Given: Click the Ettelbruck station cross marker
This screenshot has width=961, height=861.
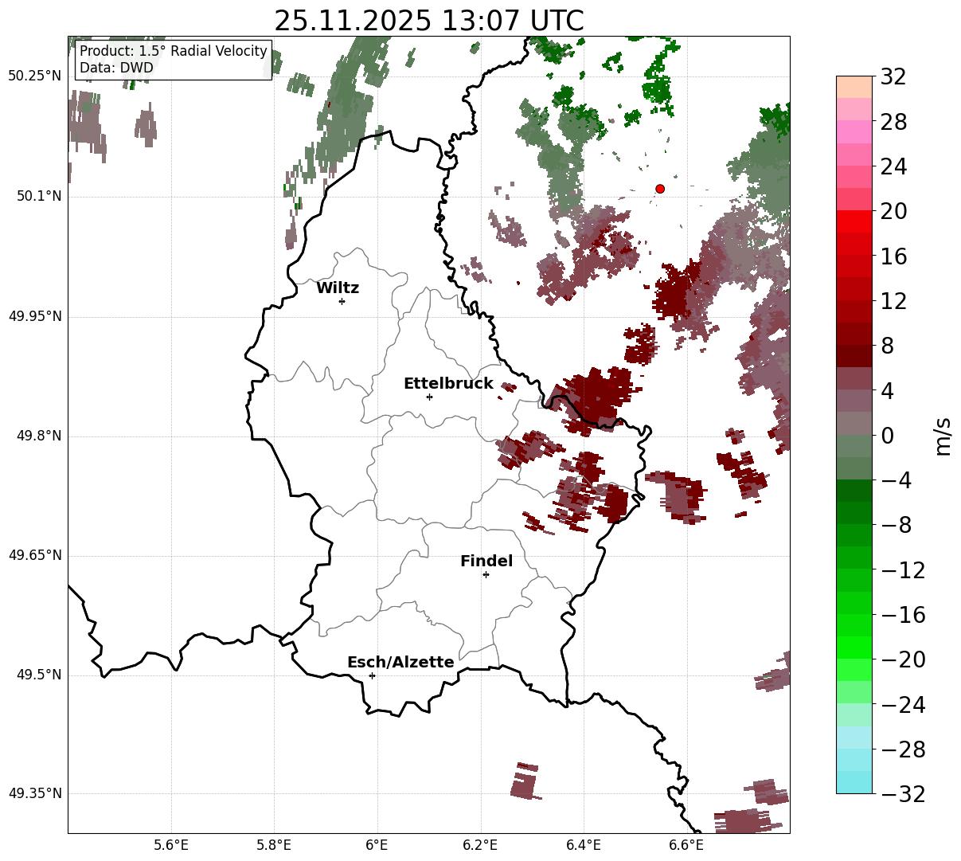Looking at the screenshot, I should coord(429,397).
